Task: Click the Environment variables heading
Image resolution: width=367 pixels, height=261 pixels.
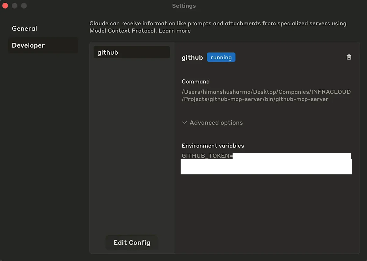Action: pos(213,146)
